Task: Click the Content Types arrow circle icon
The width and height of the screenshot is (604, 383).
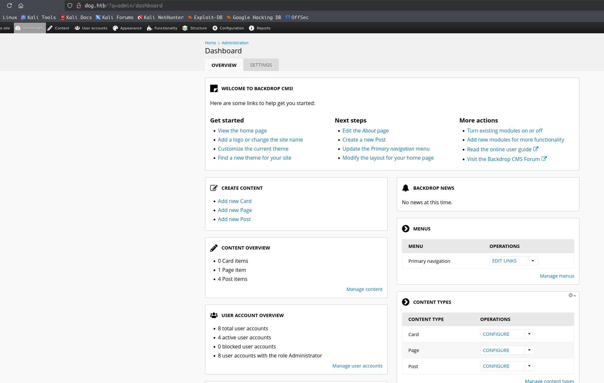Action: pyautogui.click(x=405, y=302)
